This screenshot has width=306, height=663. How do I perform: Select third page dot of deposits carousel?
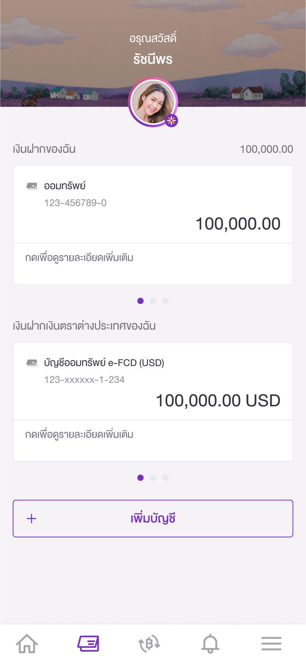click(x=165, y=301)
